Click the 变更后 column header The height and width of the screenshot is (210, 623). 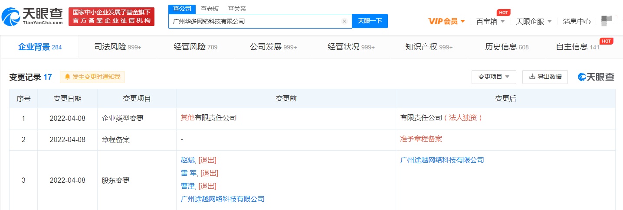click(x=505, y=99)
